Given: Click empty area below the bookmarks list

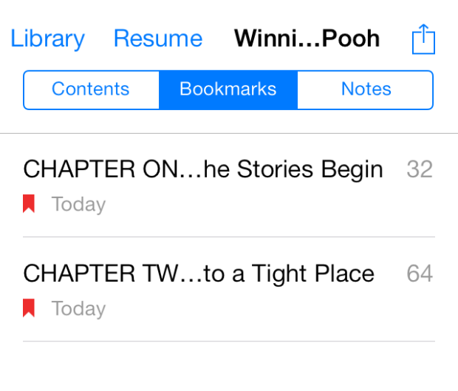Looking at the screenshot, I should click(229, 367).
